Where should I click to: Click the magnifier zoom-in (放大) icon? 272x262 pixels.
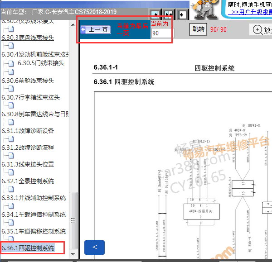click(258, 30)
